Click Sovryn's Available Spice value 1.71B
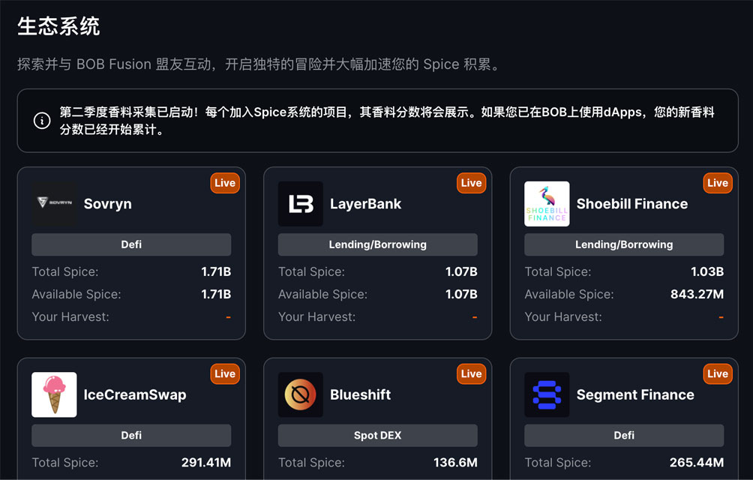This screenshot has height=480, width=753. point(216,294)
